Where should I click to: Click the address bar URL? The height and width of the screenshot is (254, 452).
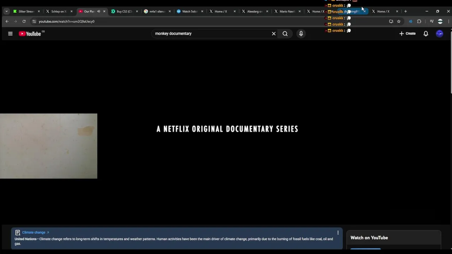point(66,22)
